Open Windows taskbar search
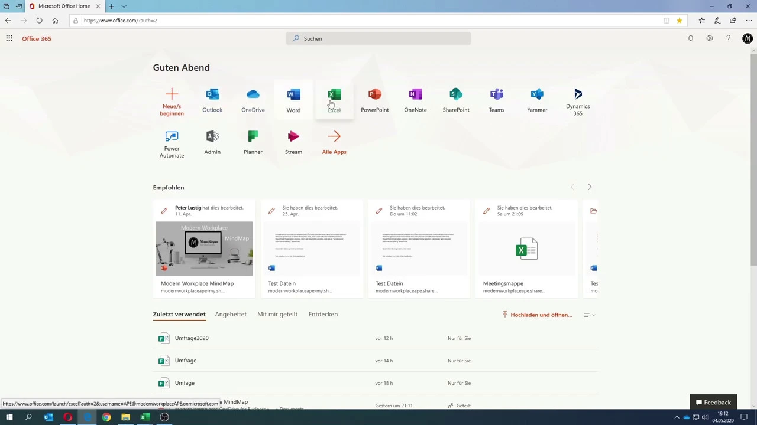Image resolution: width=757 pixels, height=425 pixels. [28, 417]
